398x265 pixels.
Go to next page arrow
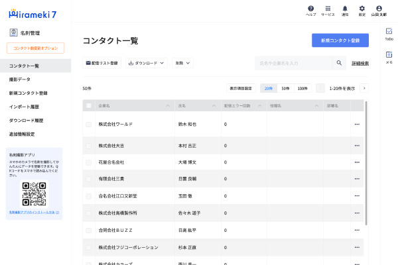[364, 88]
